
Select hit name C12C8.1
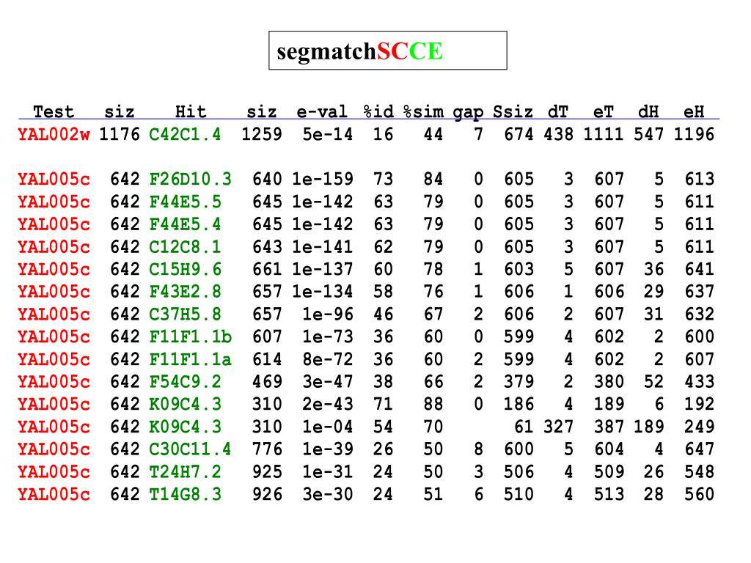tap(185, 246)
